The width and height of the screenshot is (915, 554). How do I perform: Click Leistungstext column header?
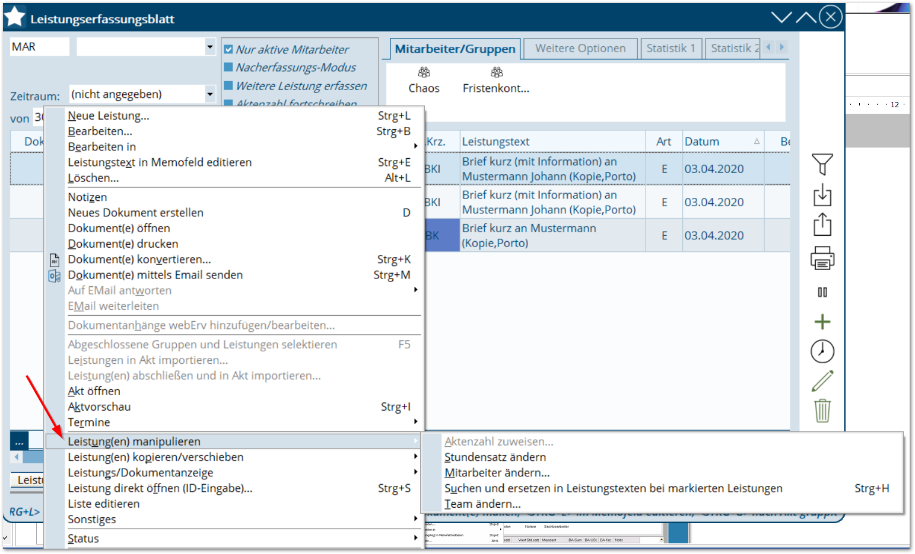point(552,142)
